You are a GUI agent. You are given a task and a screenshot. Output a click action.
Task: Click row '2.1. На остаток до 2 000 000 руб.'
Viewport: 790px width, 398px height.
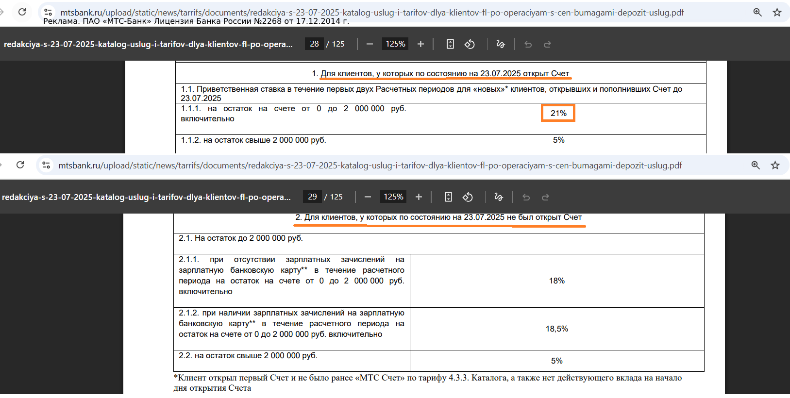click(241, 238)
